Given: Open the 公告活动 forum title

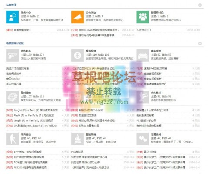Looking at the screenshot, I should pyautogui.click(x=91, y=13).
